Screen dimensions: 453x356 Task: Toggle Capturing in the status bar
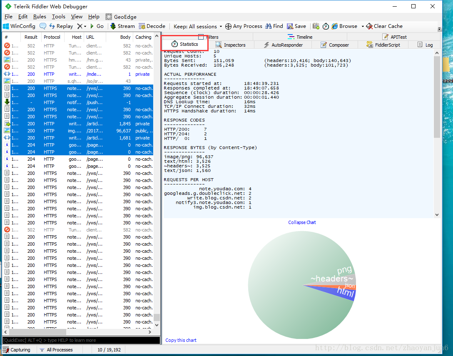[x=17, y=350]
